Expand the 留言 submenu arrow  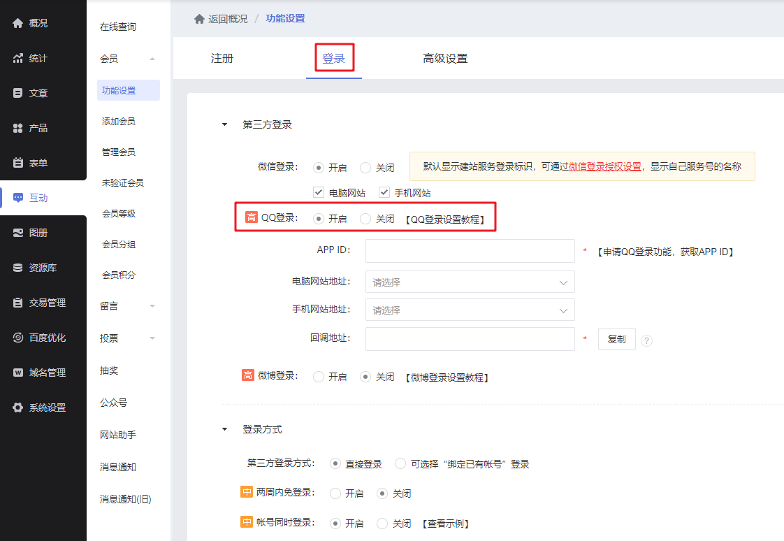click(152, 306)
